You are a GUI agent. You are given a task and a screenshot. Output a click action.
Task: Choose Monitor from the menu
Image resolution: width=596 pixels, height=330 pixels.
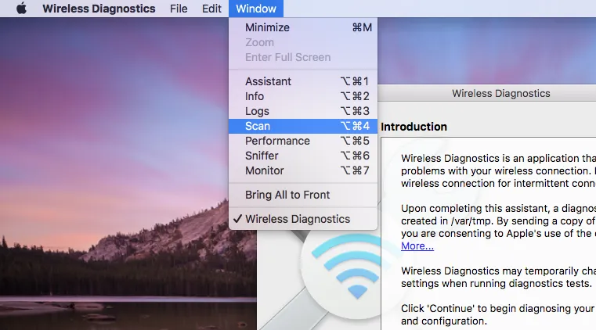pyautogui.click(x=264, y=170)
